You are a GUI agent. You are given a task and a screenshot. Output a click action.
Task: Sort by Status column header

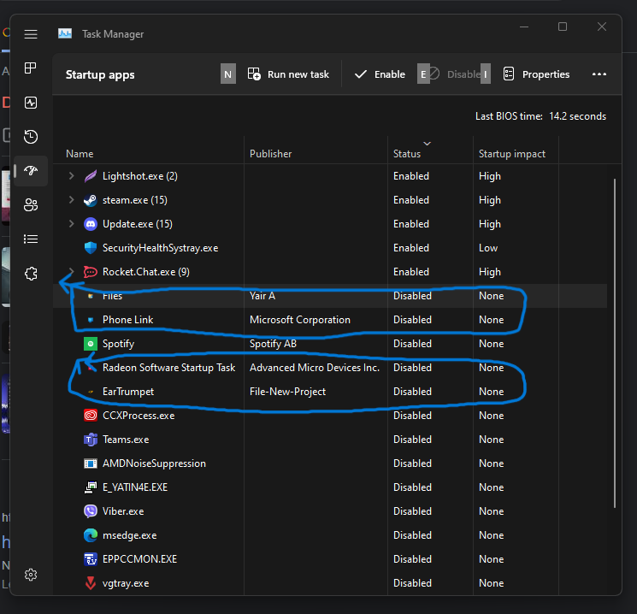pyautogui.click(x=407, y=154)
